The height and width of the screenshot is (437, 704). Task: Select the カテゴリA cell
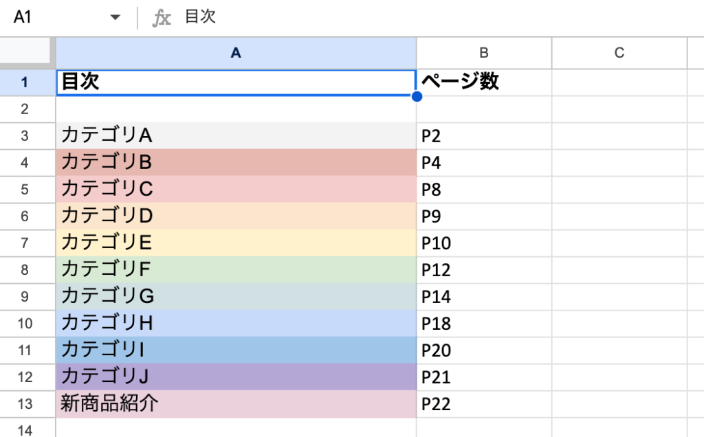point(236,136)
